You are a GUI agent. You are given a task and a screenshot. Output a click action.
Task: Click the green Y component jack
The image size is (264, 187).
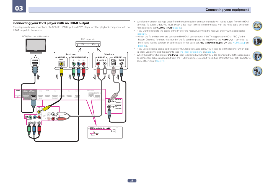pyautogui.click(x=74, y=64)
